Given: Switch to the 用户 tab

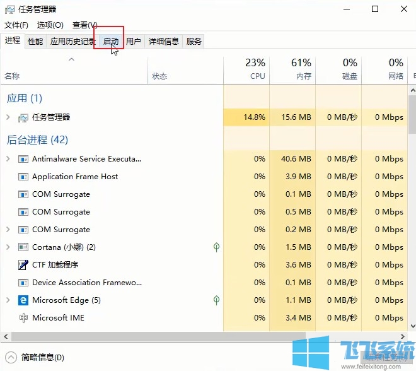Looking at the screenshot, I should pos(134,41).
